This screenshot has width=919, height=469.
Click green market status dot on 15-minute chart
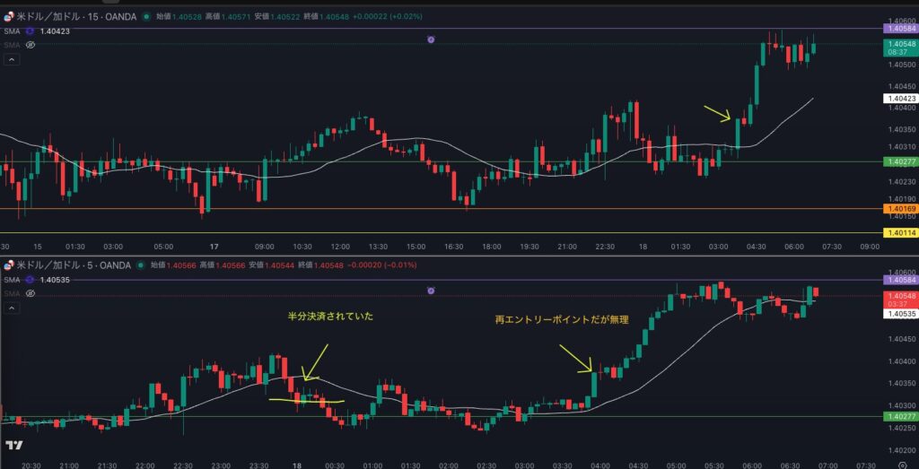tap(145, 16)
